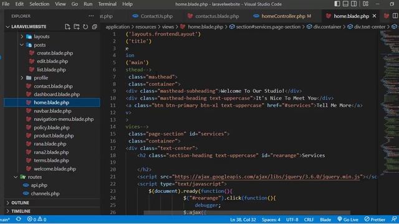This screenshot has height=224, width=399.
Task: Open warnings indicator in status bar
Action: pos(42,219)
